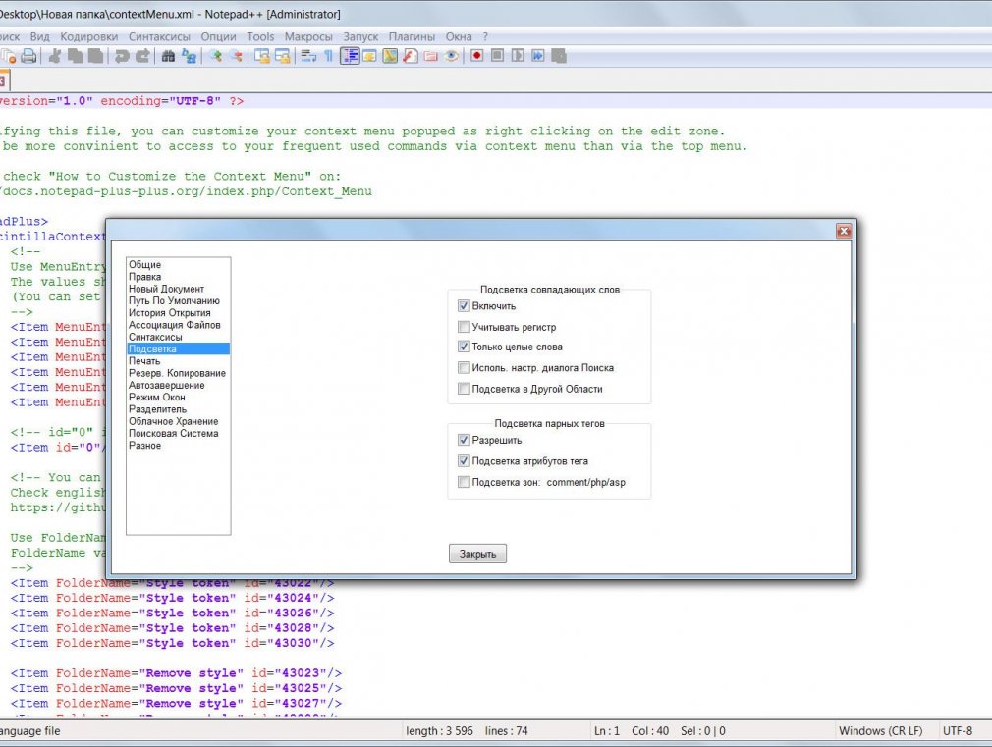The width and height of the screenshot is (992, 747).
Task: Open Replace via the toolbar icon
Action: pyautogui.click(x=189, y=56)
